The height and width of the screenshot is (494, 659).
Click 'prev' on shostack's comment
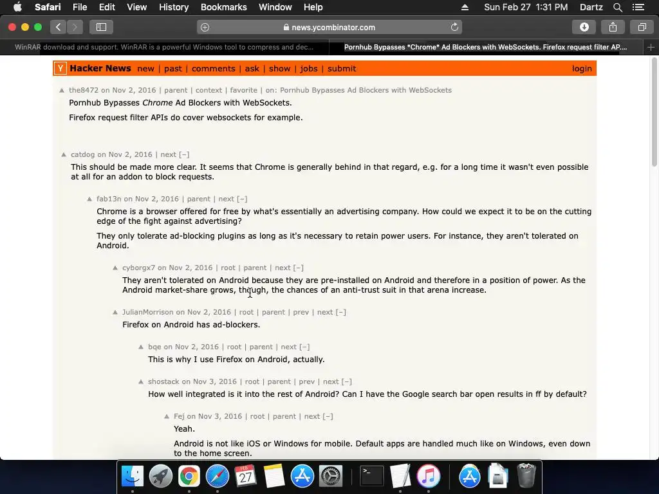click(x=307, y=382)
